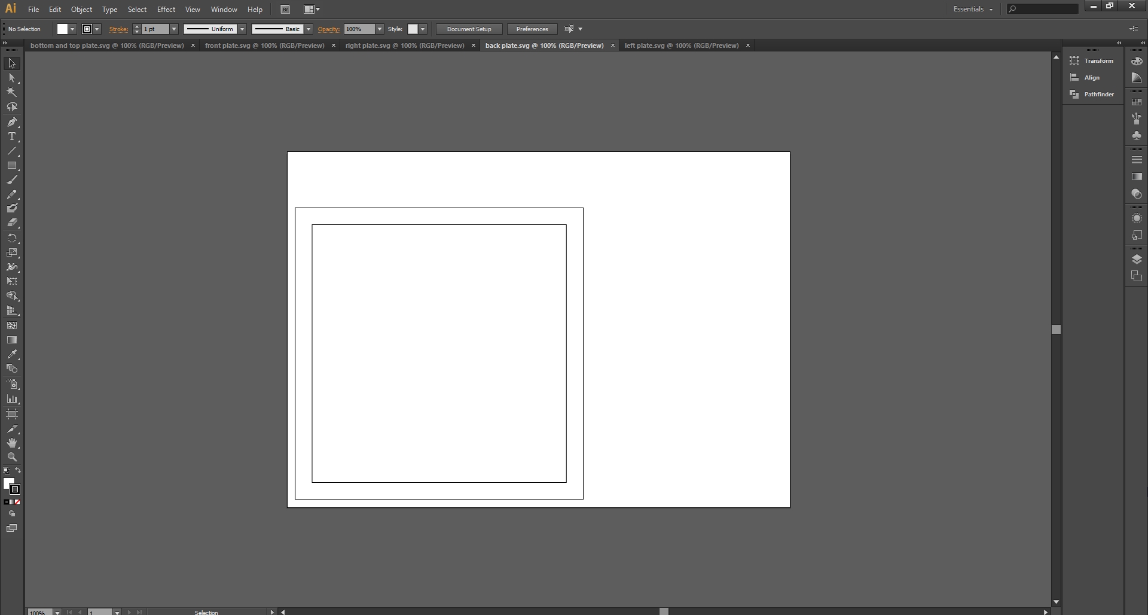Image resolution: width=1148 pixels, height=615 pixels.
Task: Select the Gradient tool
Action: pyautogui.click(x=12, y=340)
